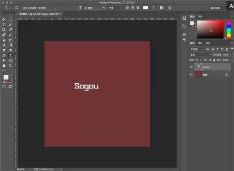Select the Hand tool

click(x=4, y=65)
